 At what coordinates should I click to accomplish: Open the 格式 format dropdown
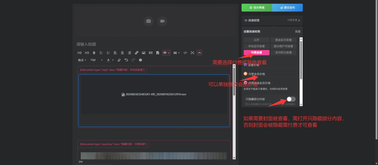point(82,60)
